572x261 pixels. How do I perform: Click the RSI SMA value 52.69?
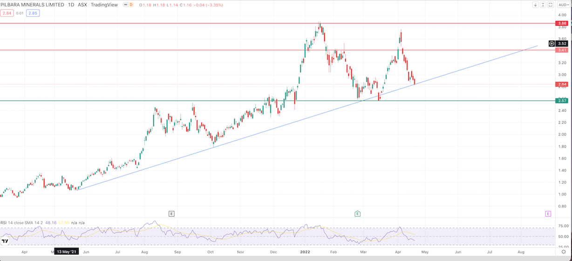(65, 223)
